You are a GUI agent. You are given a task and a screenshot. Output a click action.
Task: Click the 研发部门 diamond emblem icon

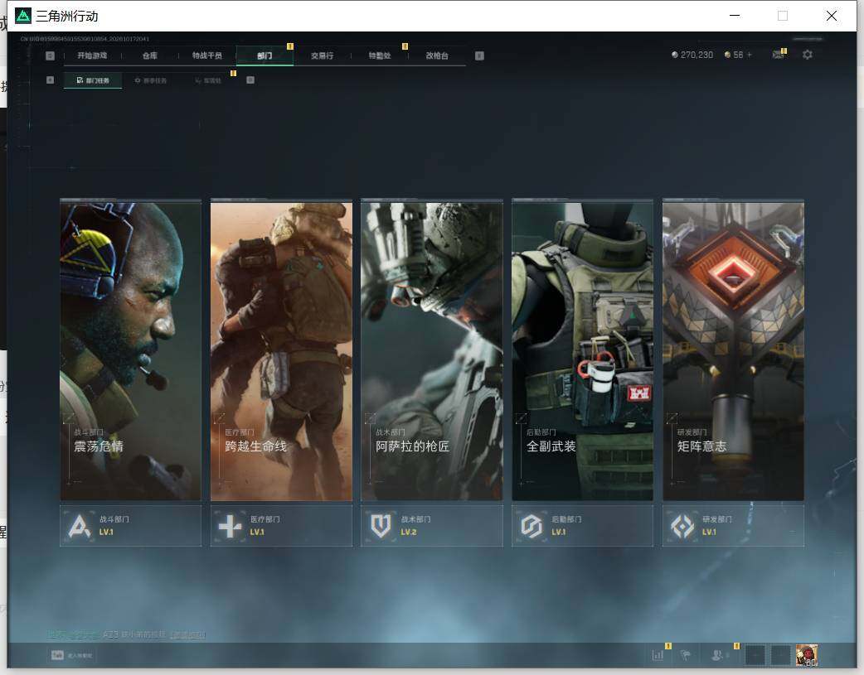tap(682, 526)
